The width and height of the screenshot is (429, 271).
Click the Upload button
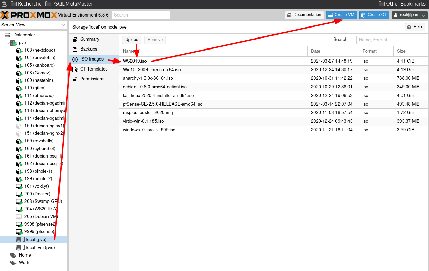[132, 40]
